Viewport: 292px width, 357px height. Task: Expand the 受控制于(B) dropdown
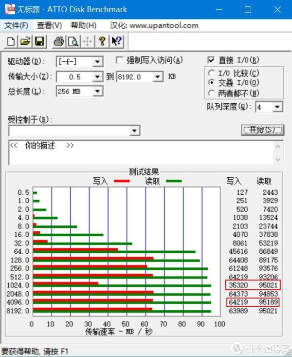(134, 131)
